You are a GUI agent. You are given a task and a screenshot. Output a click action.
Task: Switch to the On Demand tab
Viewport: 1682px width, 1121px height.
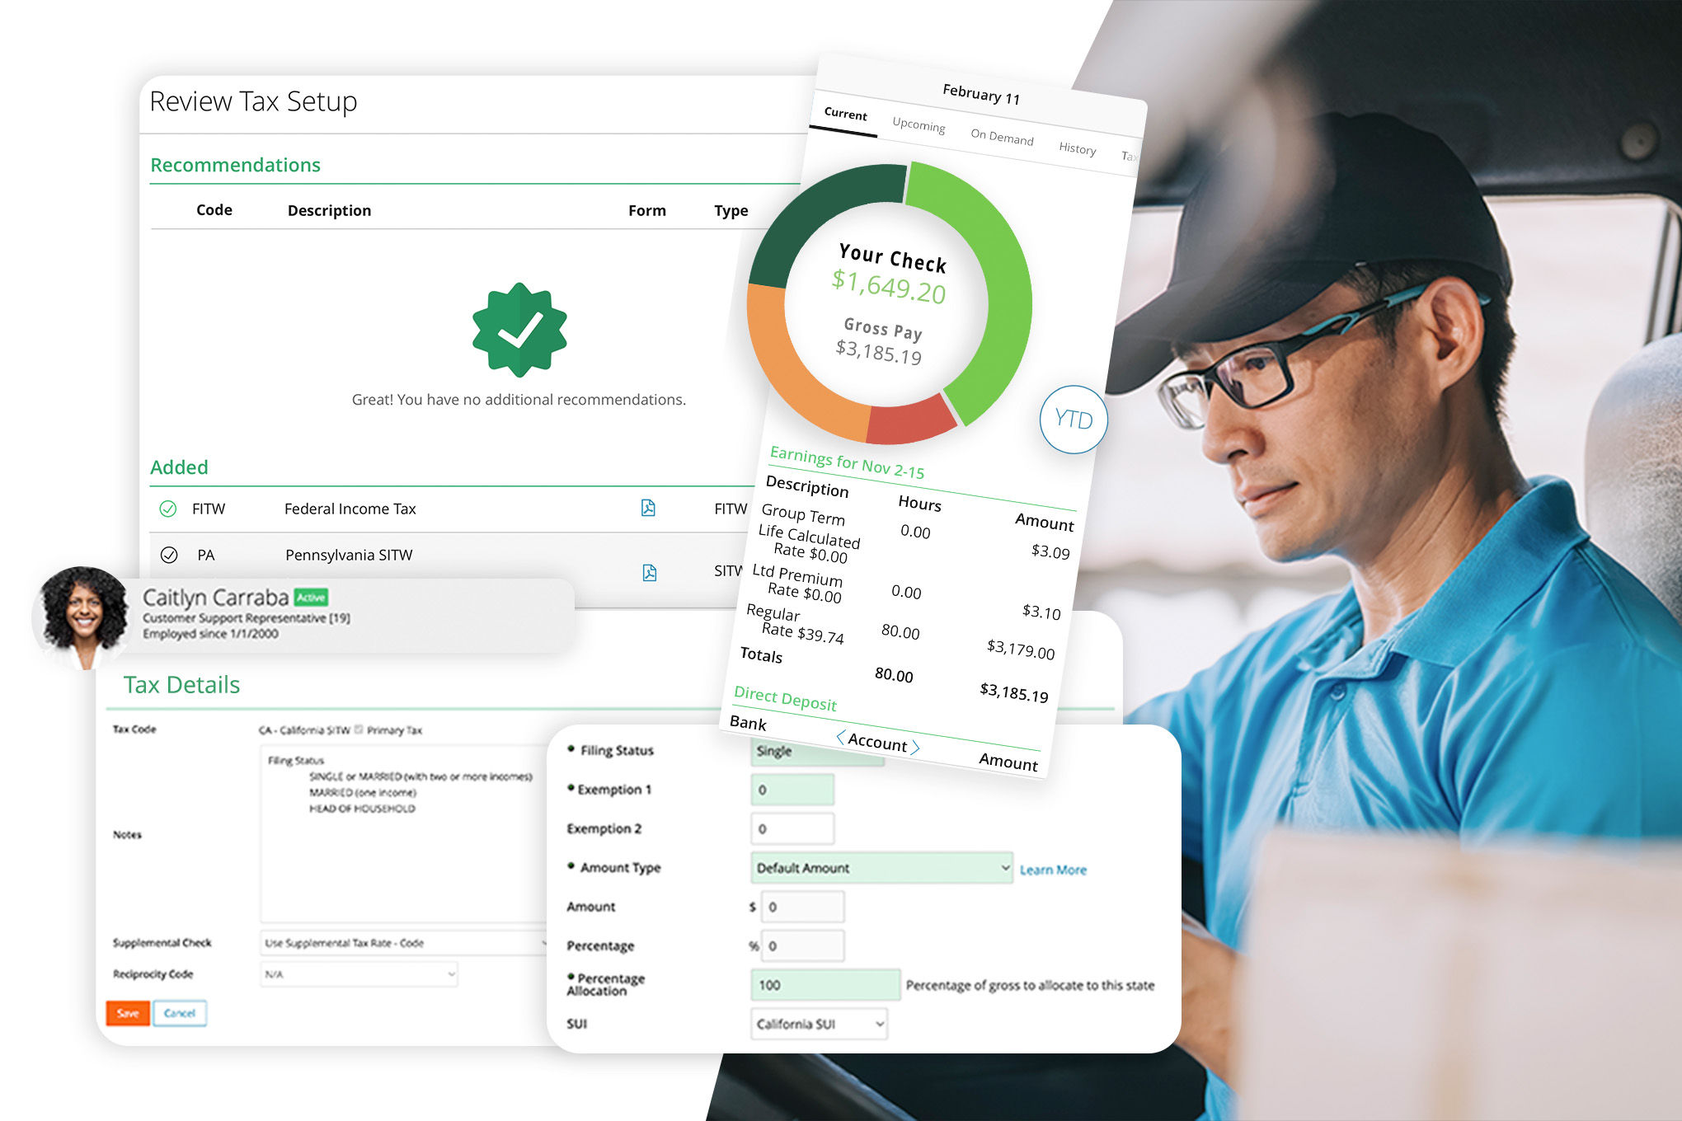point(1002,137)
